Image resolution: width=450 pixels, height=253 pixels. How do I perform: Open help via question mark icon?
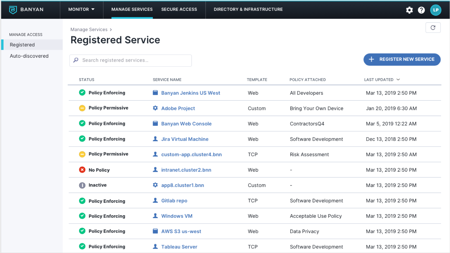[x=421, y=10]
